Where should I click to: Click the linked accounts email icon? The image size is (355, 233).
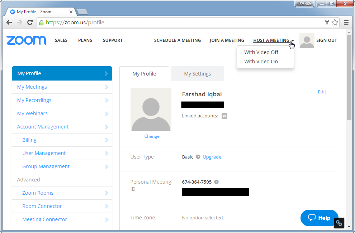tap(224, 116)
